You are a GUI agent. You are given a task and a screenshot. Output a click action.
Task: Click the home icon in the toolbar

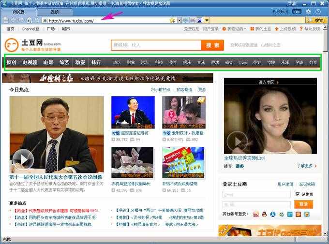(x=30, y=20)
